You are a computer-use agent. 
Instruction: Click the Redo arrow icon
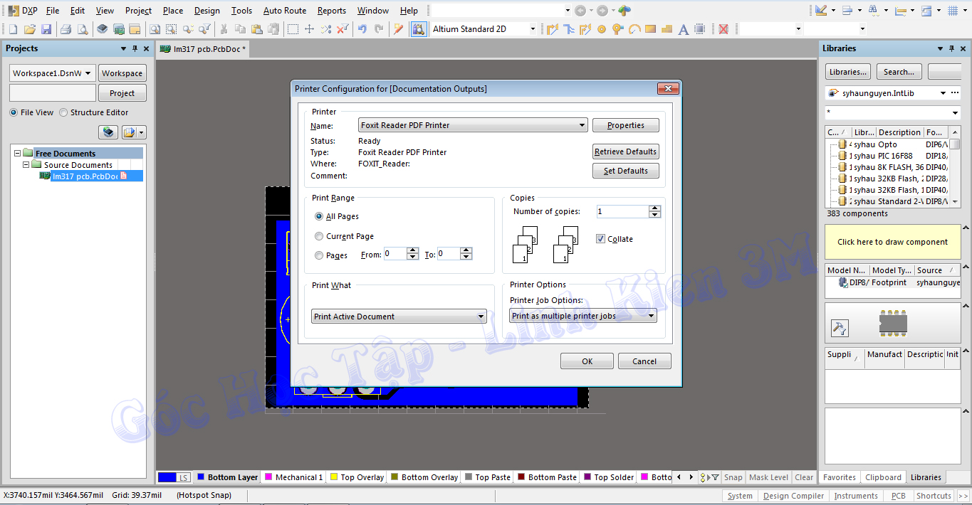379,29
